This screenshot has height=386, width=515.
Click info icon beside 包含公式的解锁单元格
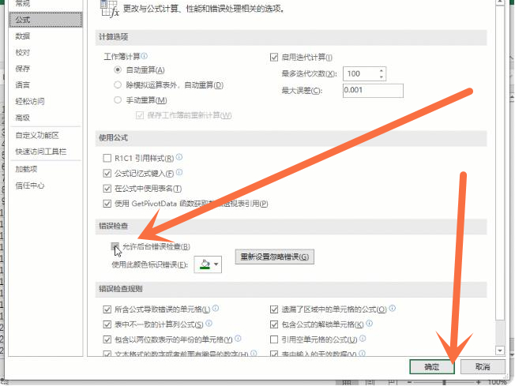coord(370,324)
